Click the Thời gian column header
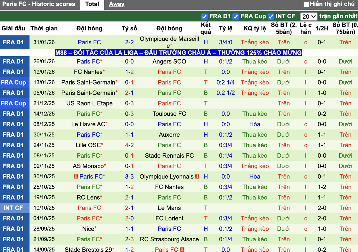 pos(44,28)
